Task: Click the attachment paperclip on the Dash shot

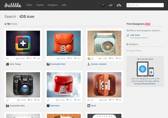Action: click(92, 100)
